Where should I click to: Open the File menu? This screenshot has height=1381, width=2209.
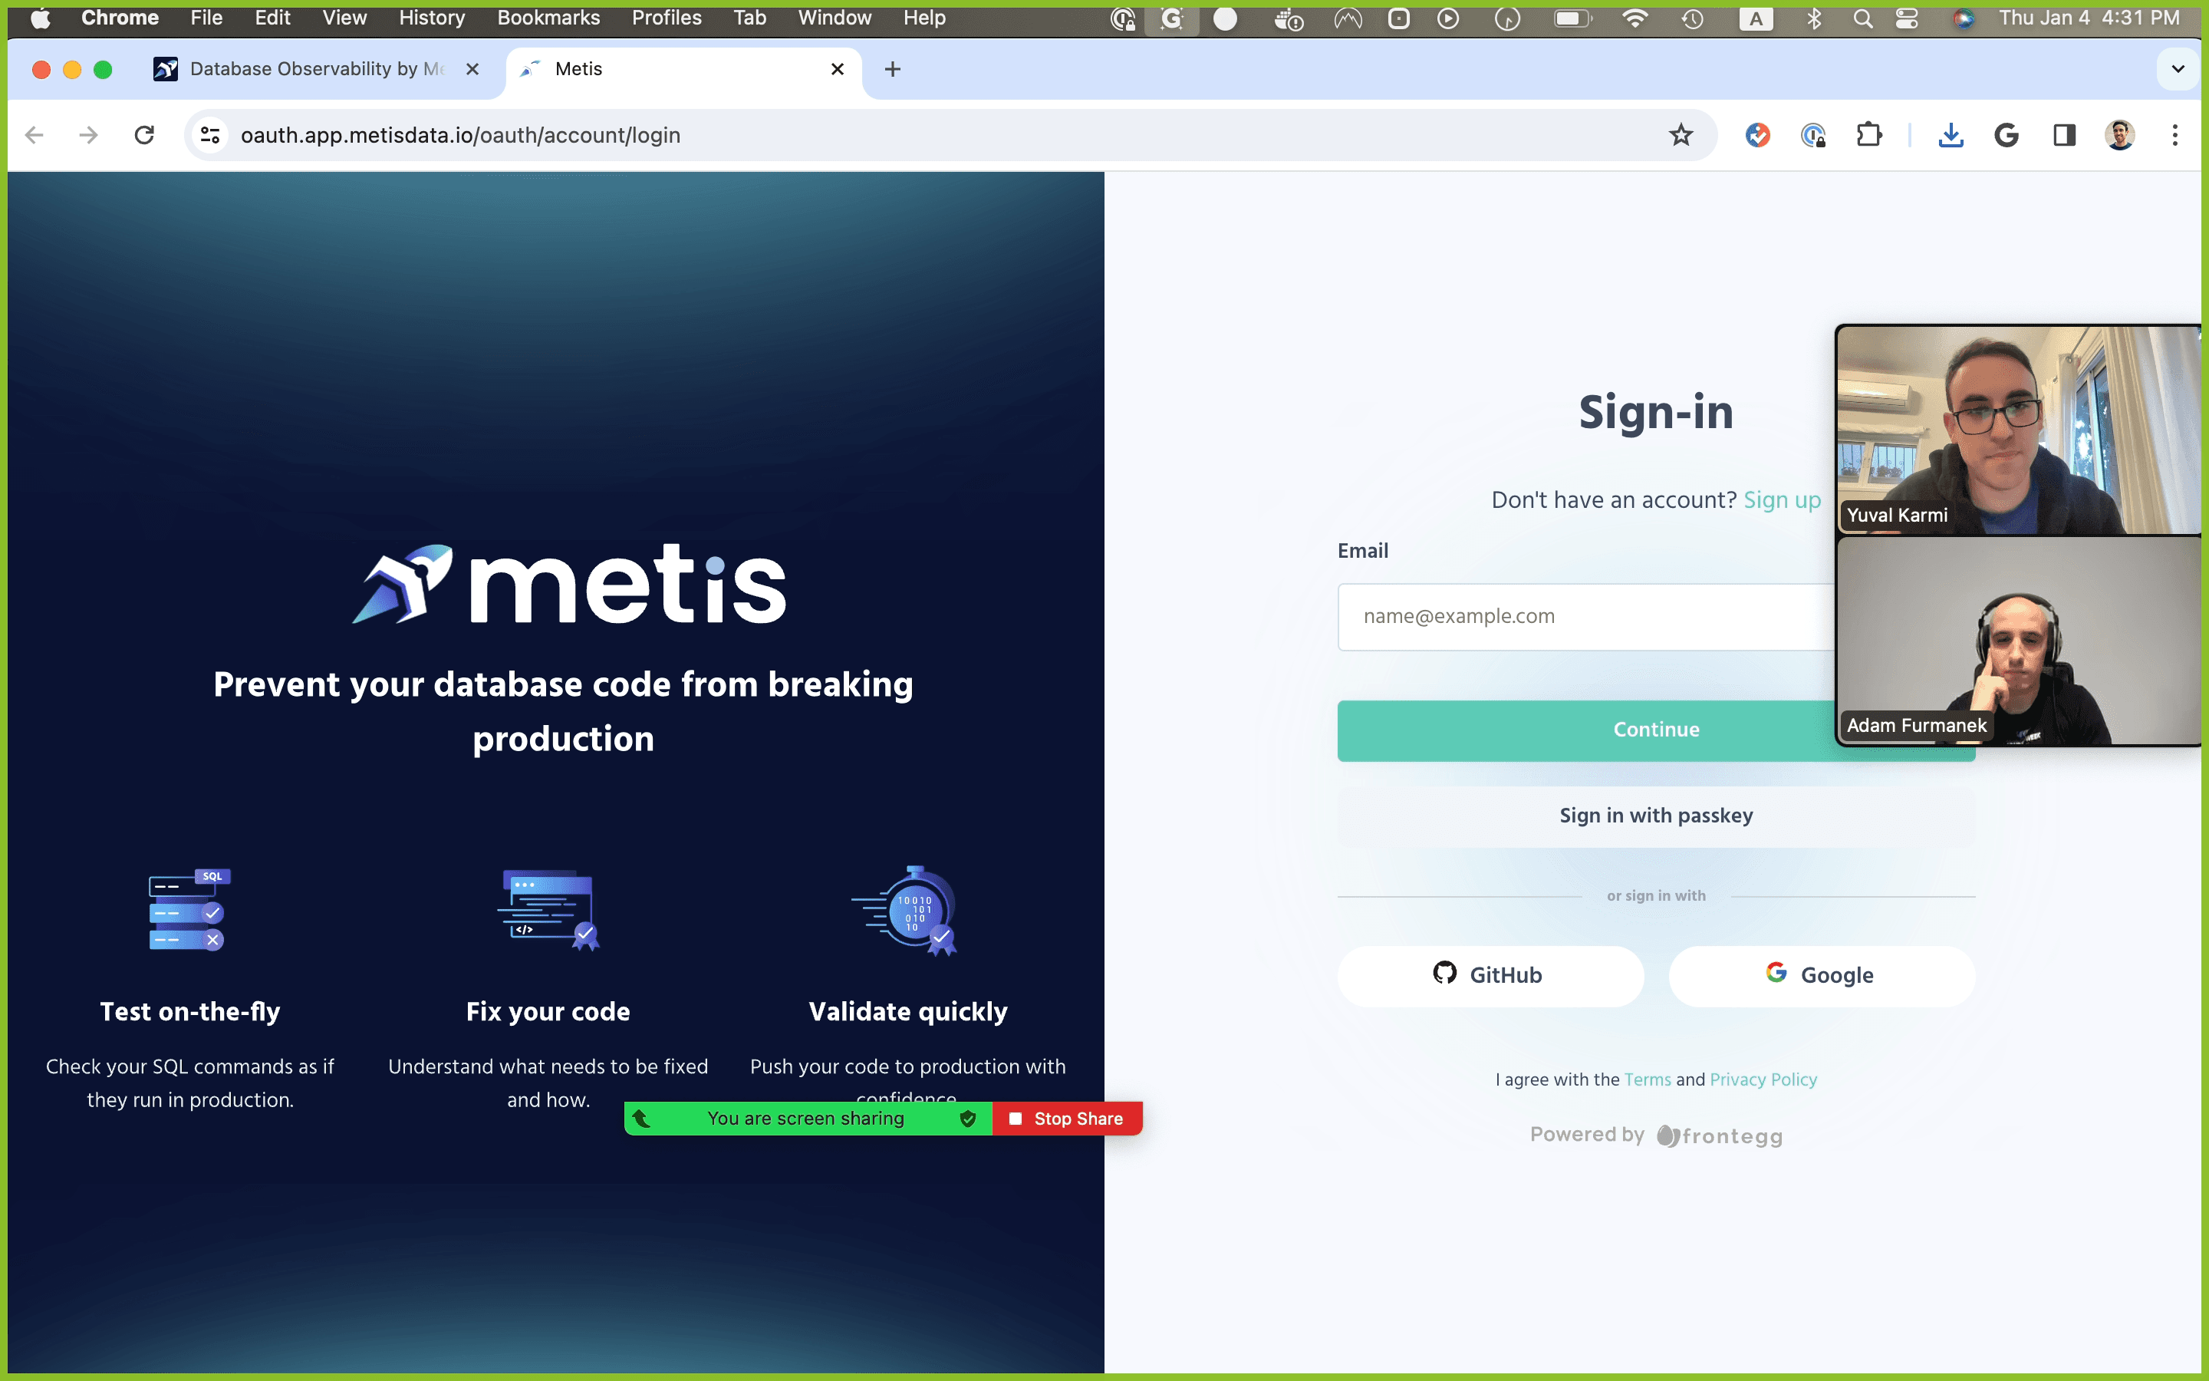(x=206, y=18)
